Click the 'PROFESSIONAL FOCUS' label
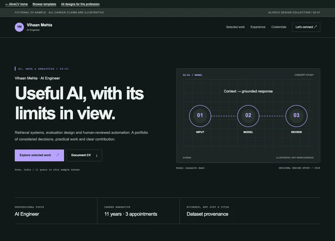 pos(29,207)
